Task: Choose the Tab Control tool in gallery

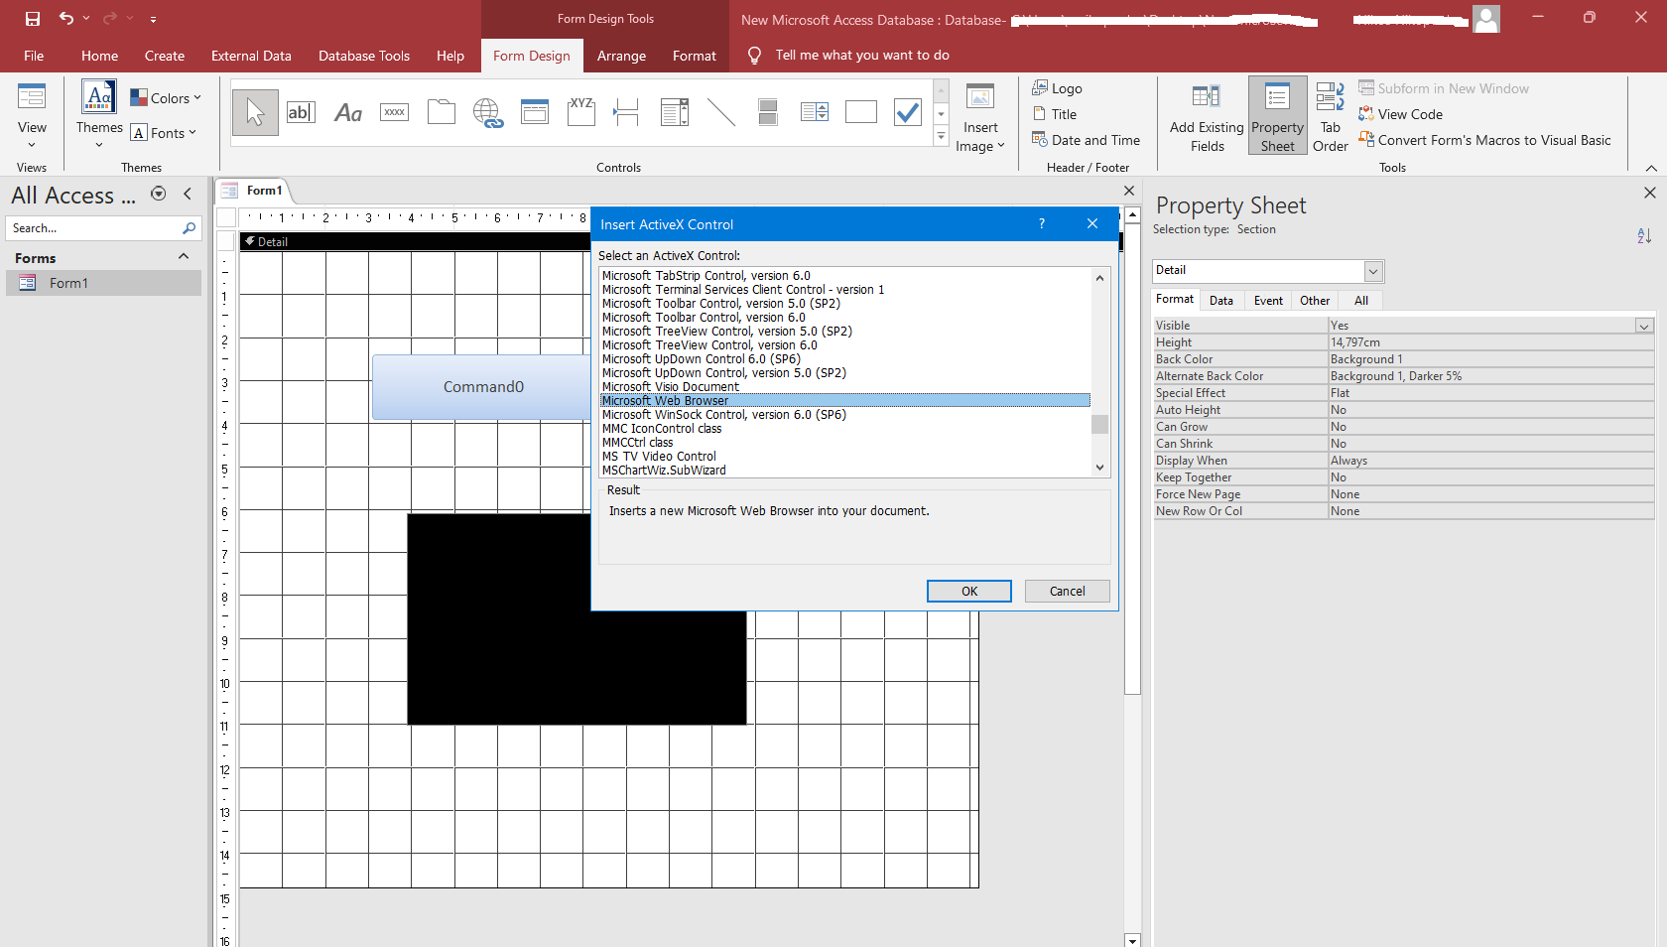Action: click(x=442, y=113)
